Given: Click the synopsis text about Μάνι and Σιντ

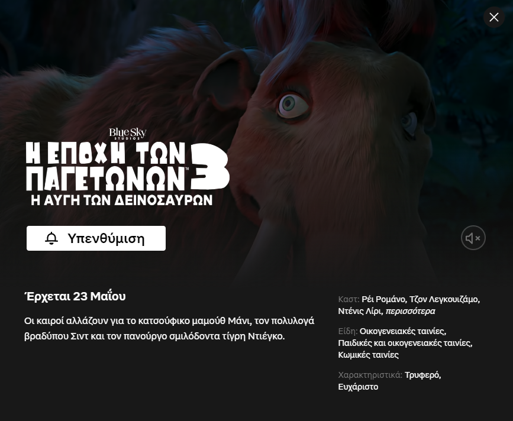Looking at the screenshot, I should 169,329.
